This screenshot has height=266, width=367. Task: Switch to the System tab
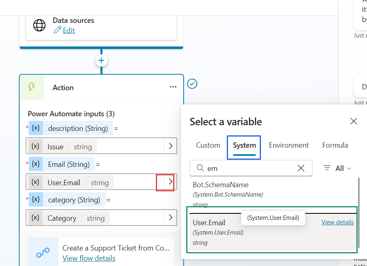pos(244,145)
